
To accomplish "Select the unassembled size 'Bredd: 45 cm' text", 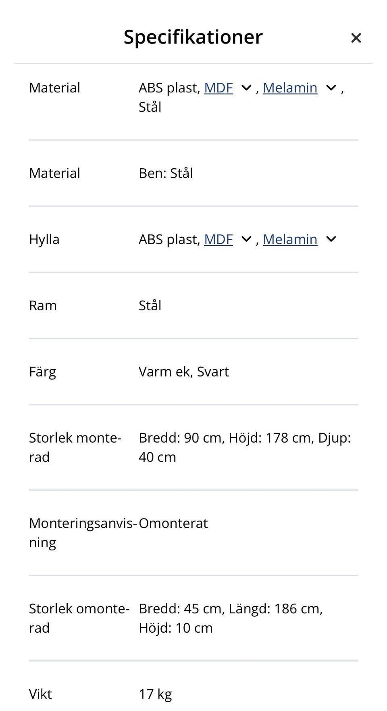I will tap(181, 609).
